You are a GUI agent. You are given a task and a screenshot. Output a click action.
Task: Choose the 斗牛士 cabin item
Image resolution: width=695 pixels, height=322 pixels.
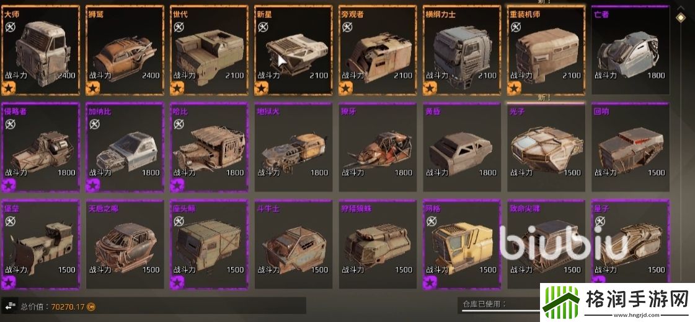pyautogui.click(x=293, y=244)
